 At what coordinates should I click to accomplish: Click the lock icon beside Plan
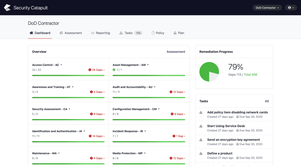(x=175, y=33)
